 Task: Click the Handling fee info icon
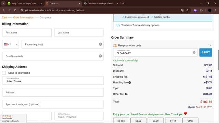(130, 83)
